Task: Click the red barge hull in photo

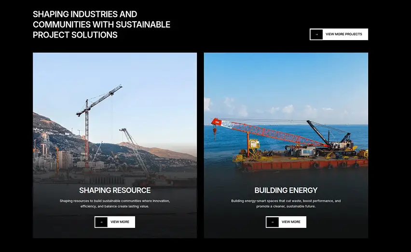Action: 301,164
